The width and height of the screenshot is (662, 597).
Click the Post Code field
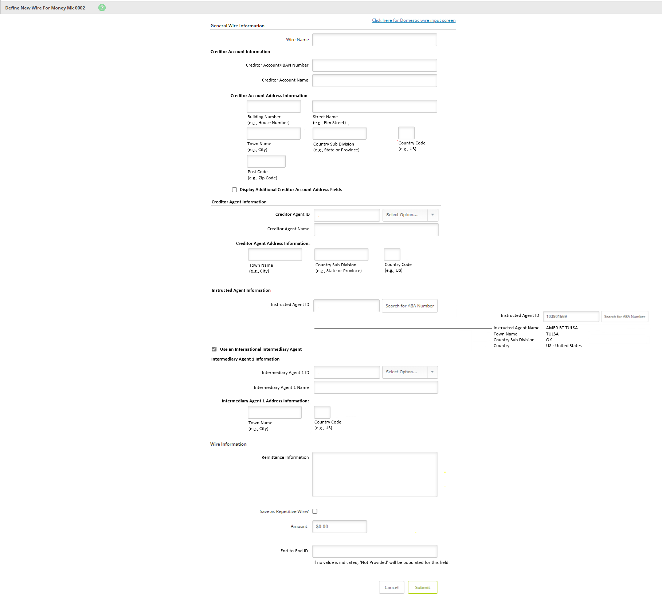point(266,161)
